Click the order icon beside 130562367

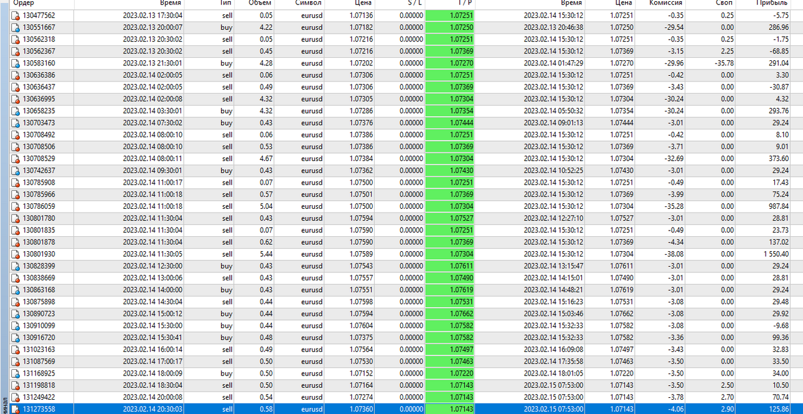pyautogui.click(x=16, y=52)
